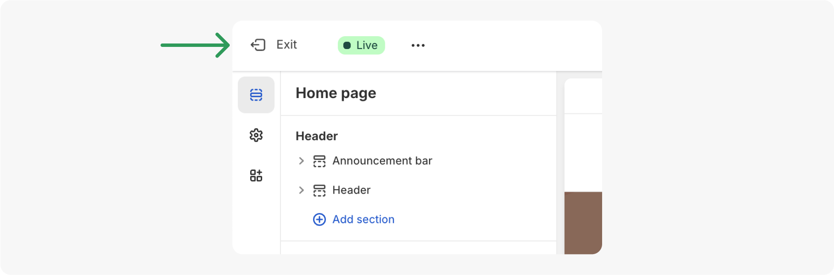This screenshot has width=834, height=275.
Task: Open the Sections panel icon
Action: coord(256,95)
